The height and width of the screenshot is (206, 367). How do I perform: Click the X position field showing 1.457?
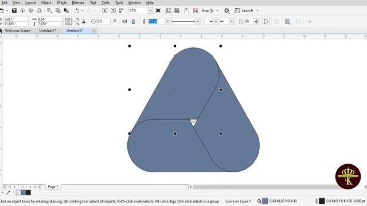(15, 19)
